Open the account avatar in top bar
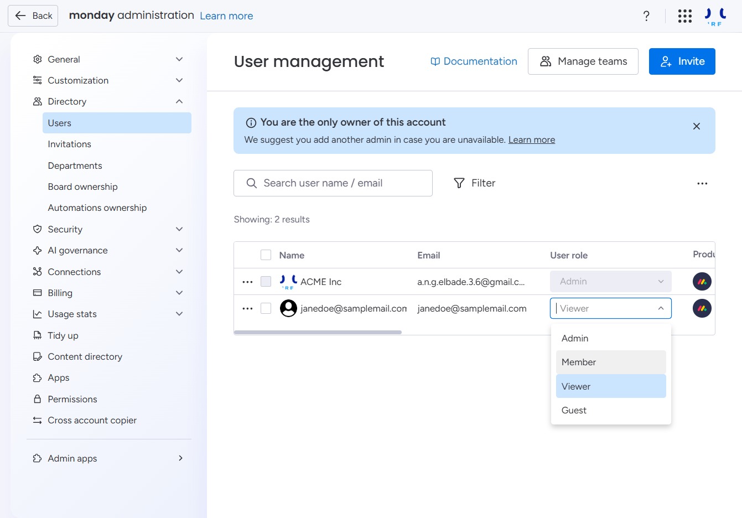This screenshot has height=518, width=742. pyautogui.click(x=715, y=16)
